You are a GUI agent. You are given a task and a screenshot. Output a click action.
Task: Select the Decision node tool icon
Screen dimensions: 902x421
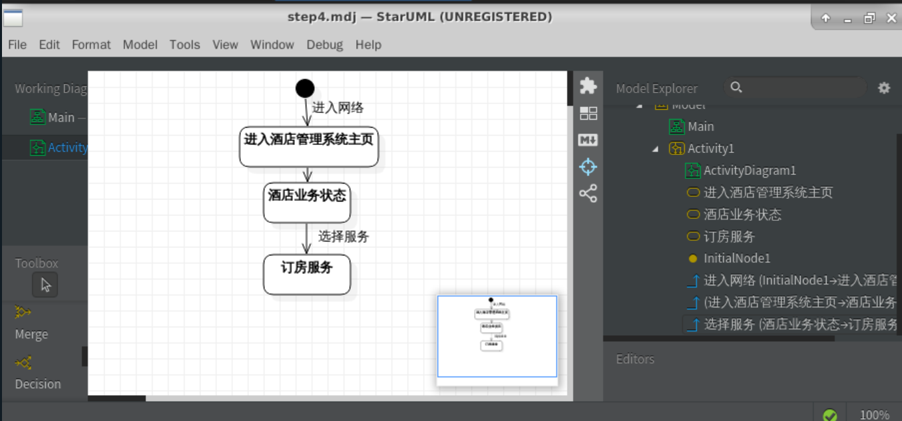[23, 362]
